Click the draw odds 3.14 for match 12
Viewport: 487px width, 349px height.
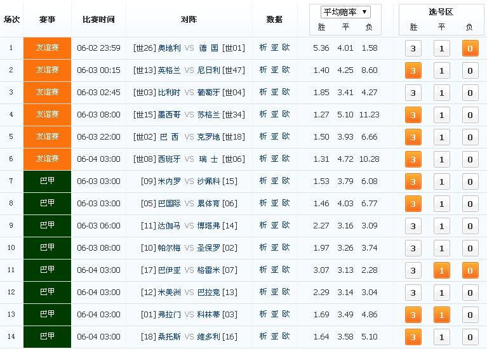[345, 292]
